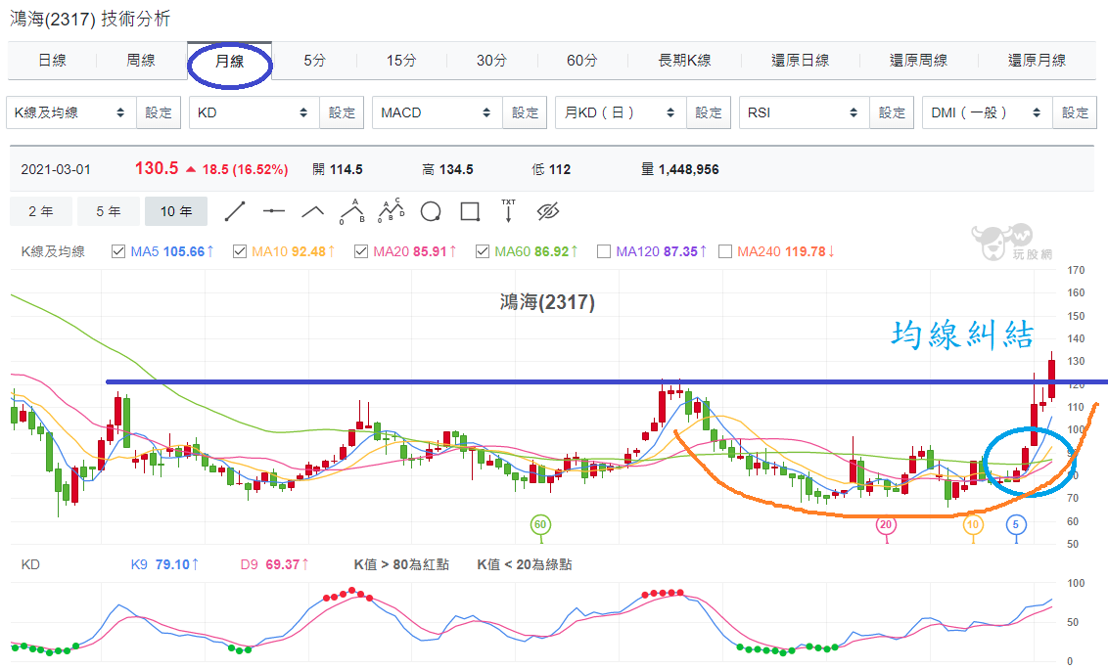
Task: Switch to the 5分 tab
Action: point(314,61)
